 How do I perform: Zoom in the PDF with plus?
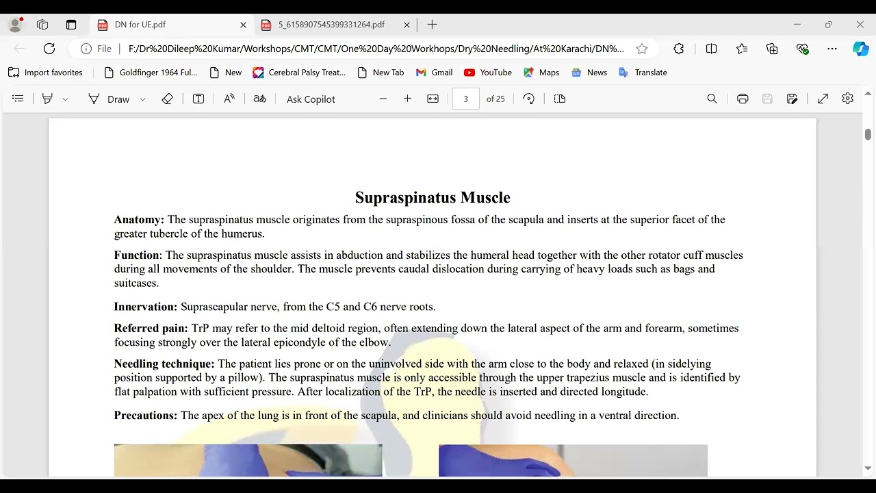pyautogui.click(x=407, y=99)
